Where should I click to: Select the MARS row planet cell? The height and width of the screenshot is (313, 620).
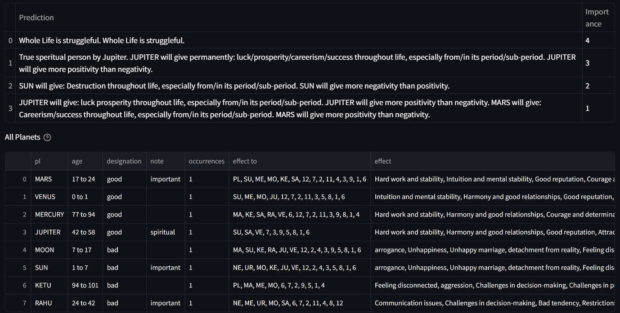click(x=50, y=179)
